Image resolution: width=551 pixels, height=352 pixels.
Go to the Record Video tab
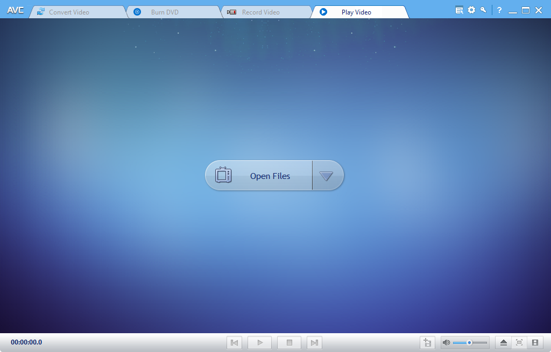coord(260,12)
